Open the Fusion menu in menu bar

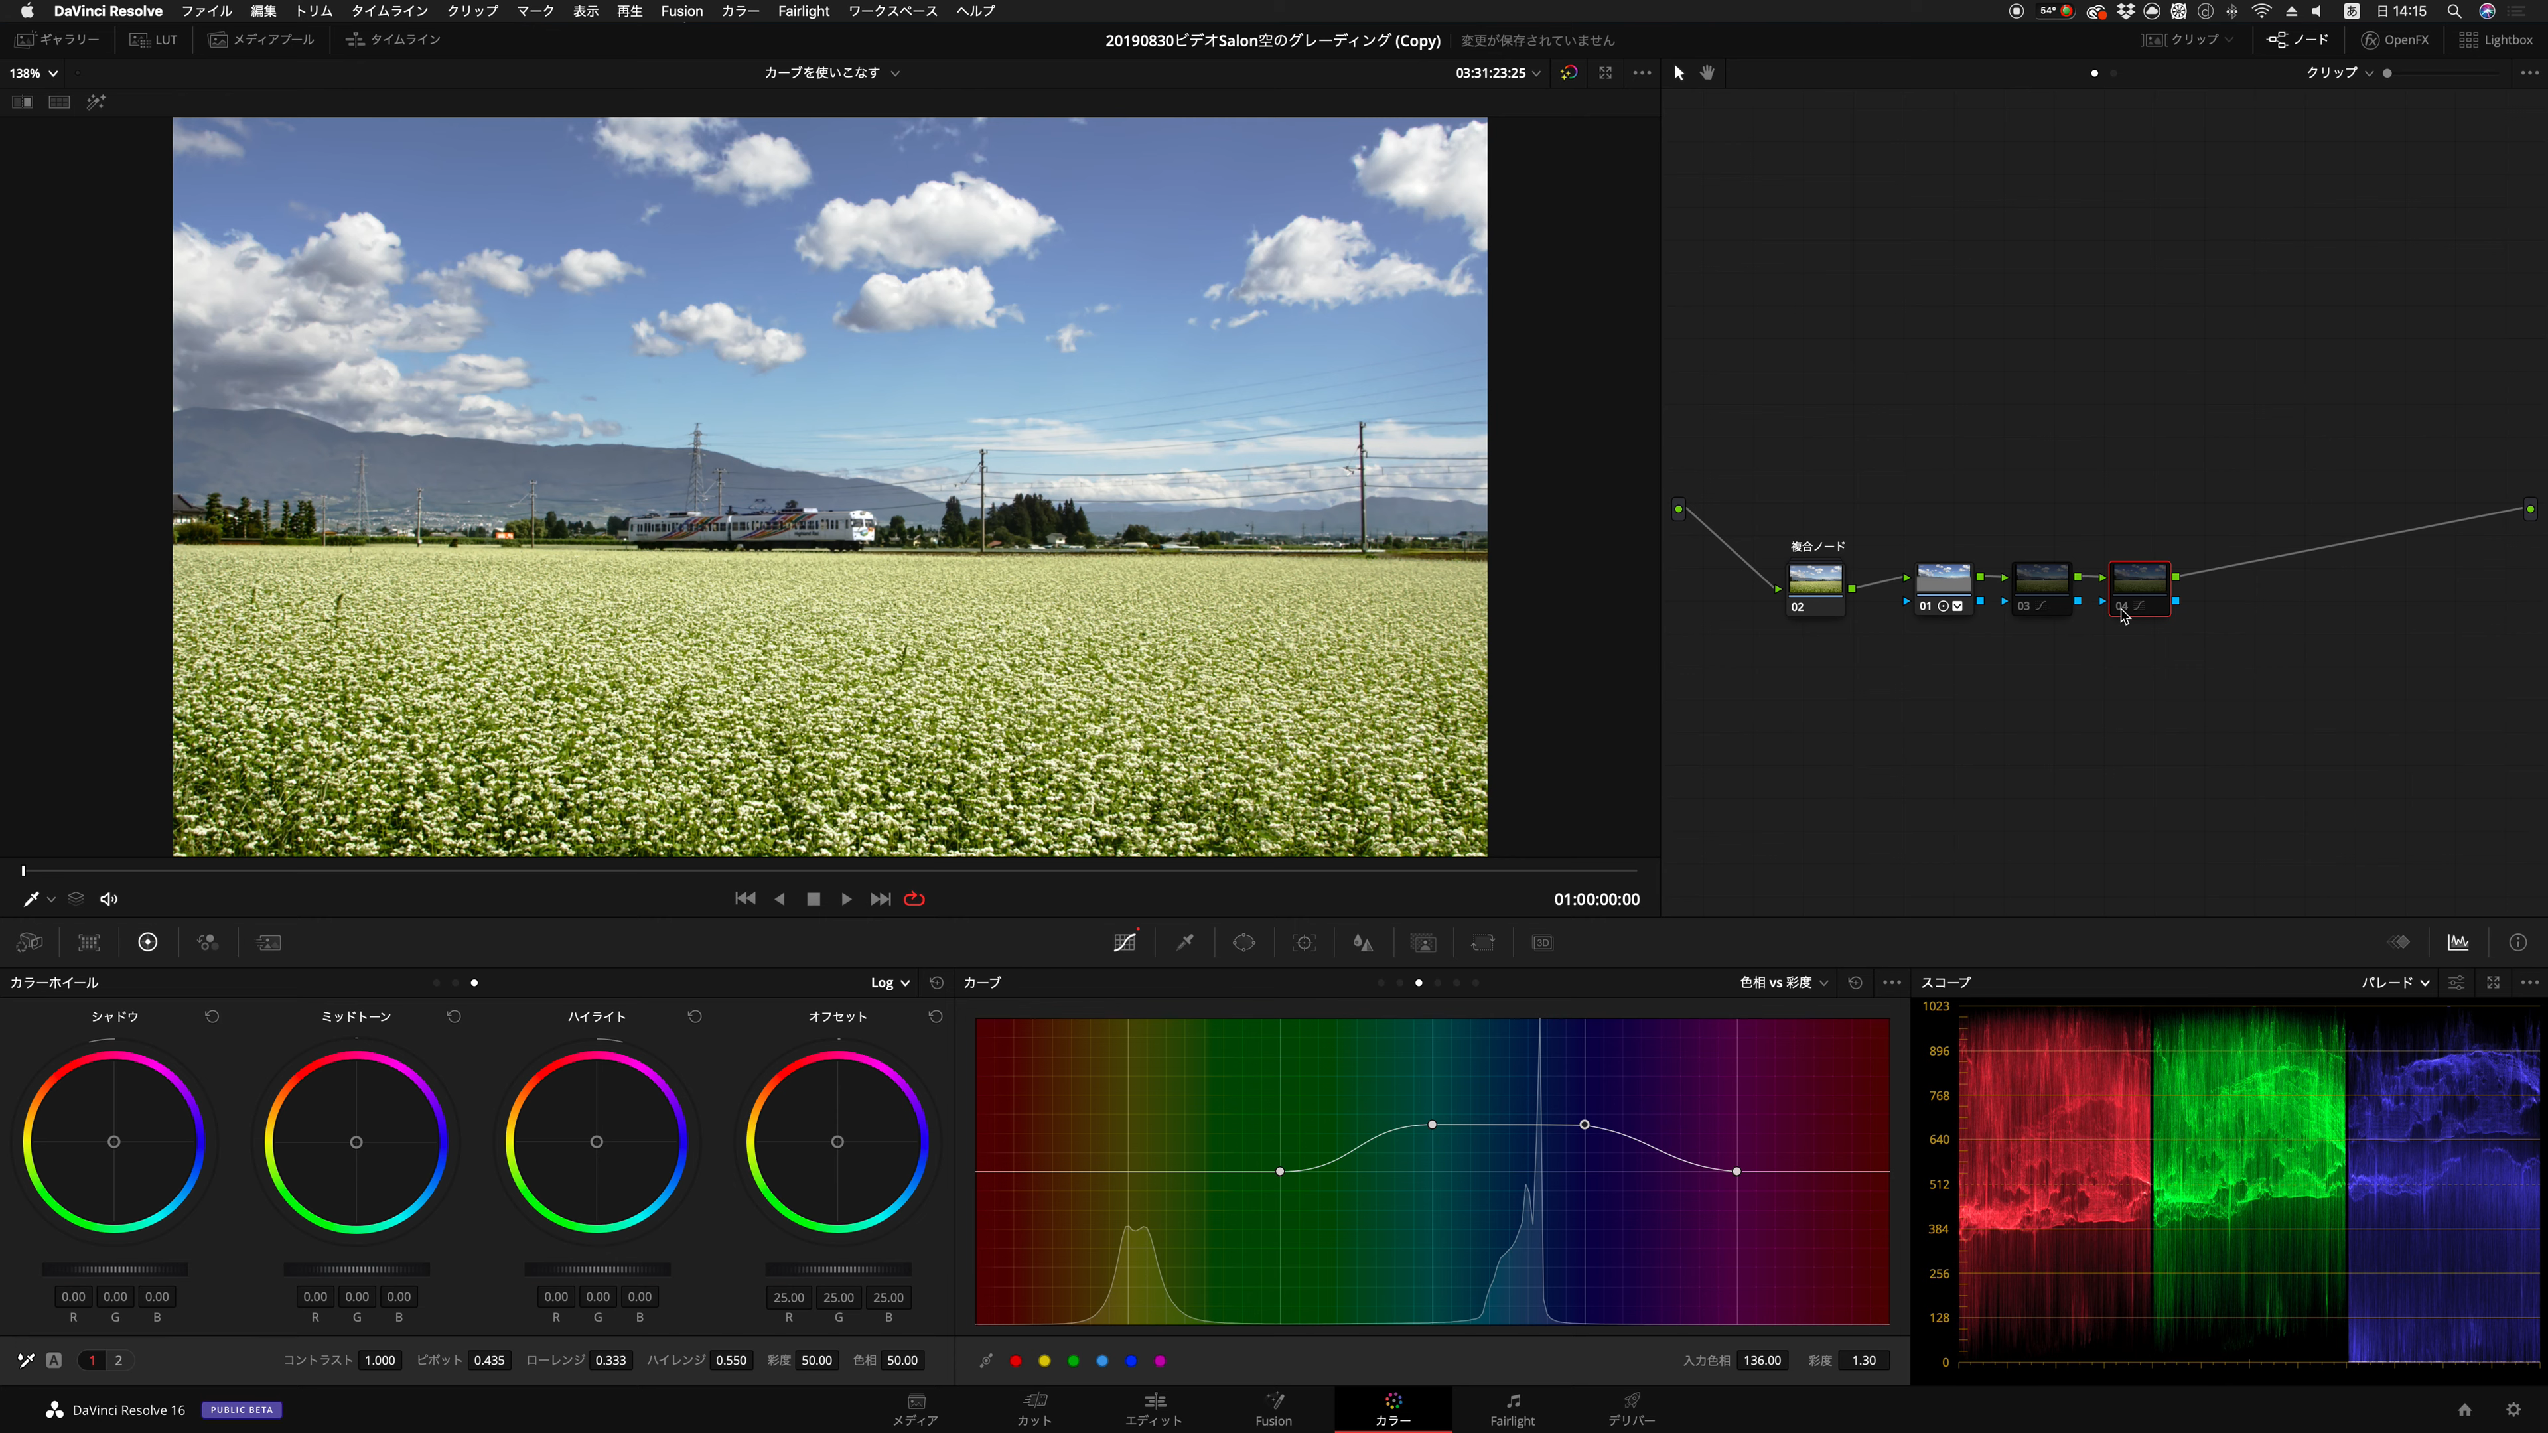click(681, 11)
